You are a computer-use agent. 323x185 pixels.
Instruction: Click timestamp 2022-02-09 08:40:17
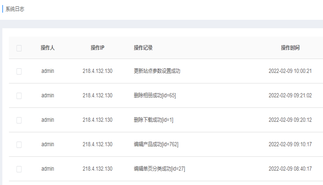coord(290,169)
